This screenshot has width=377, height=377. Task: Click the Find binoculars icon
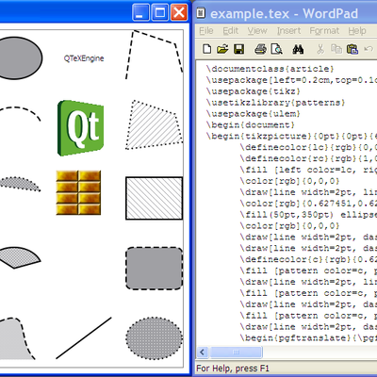298,49
